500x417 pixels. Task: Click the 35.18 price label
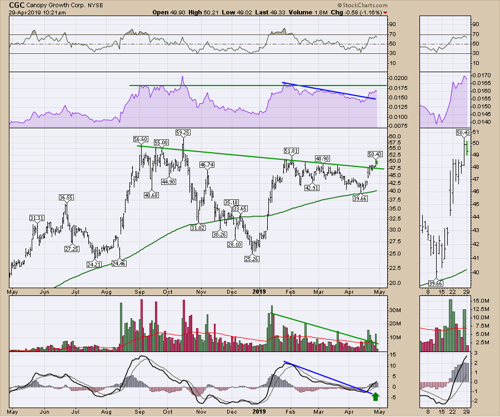231,202
